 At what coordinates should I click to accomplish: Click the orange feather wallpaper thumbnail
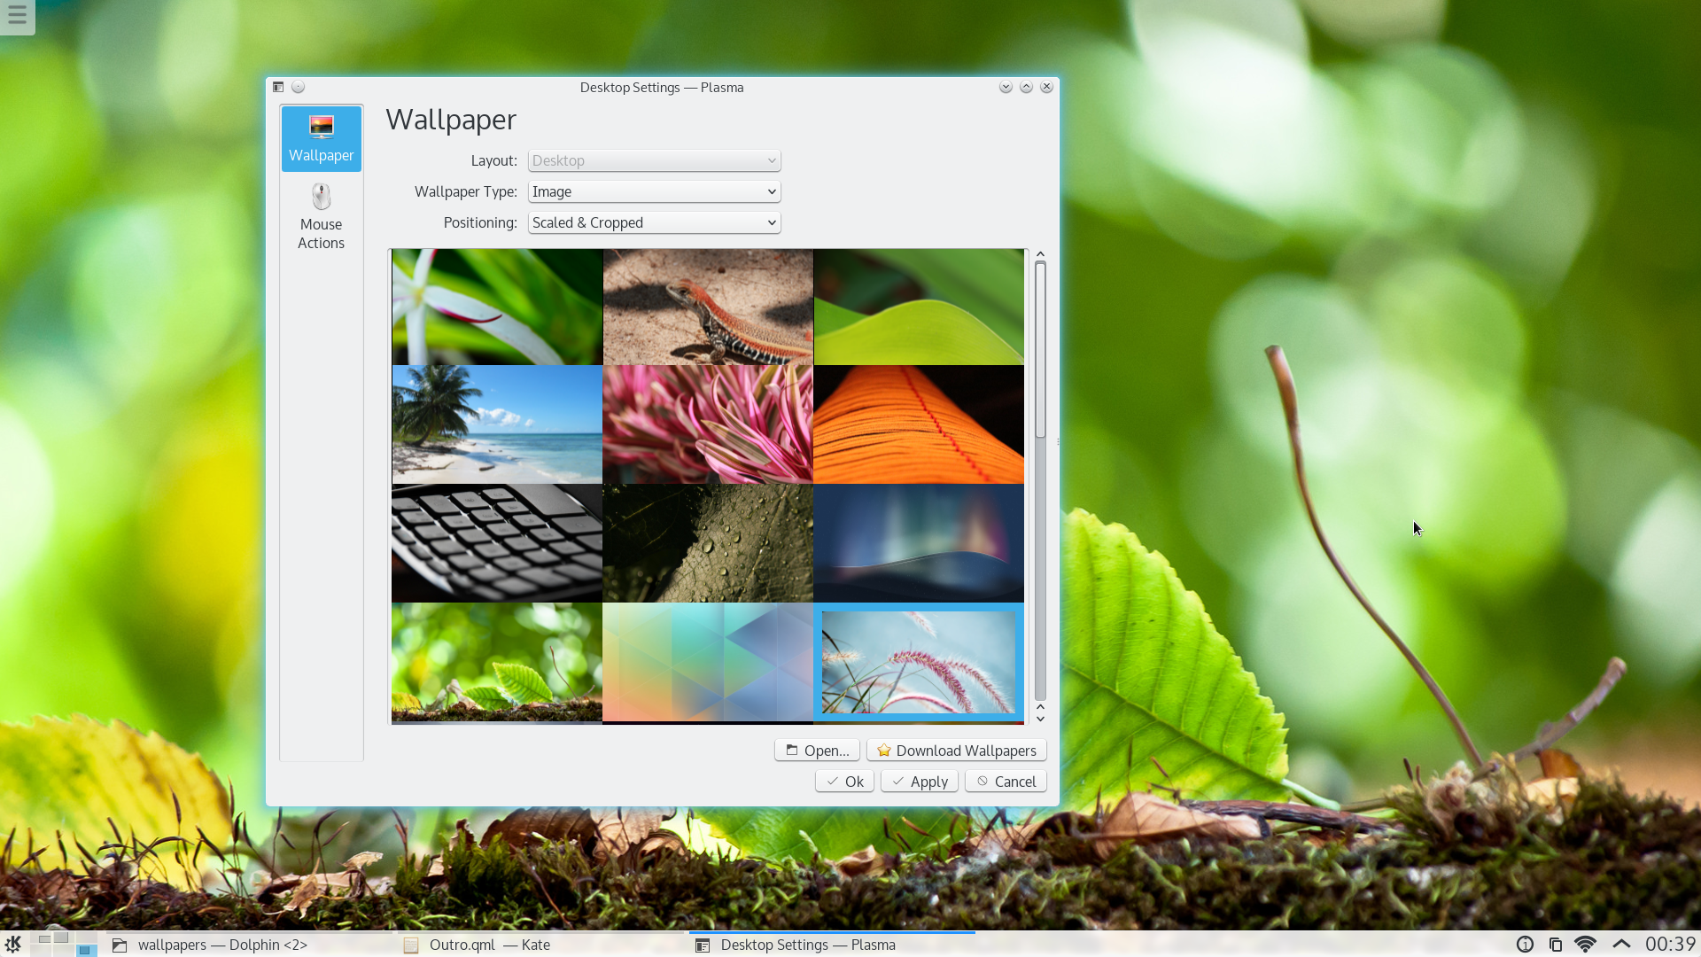(x=918, y=424)
